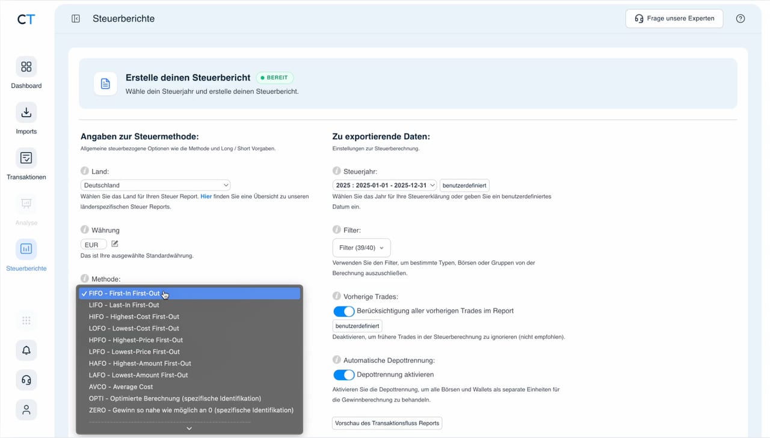This screenshot has height=438, width=770.
Task: Open the support headset icon in sidebar
Action: [26, 380]
